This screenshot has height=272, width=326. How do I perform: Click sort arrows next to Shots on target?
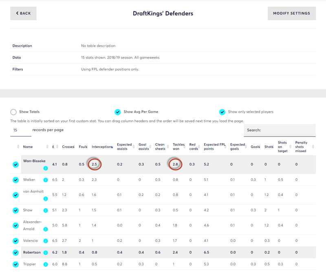click(291, 147)
